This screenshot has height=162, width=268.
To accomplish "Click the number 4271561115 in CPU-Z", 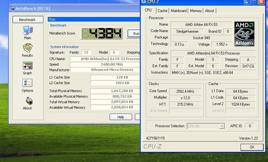I will pyautogui.click(x=155, y=138).
